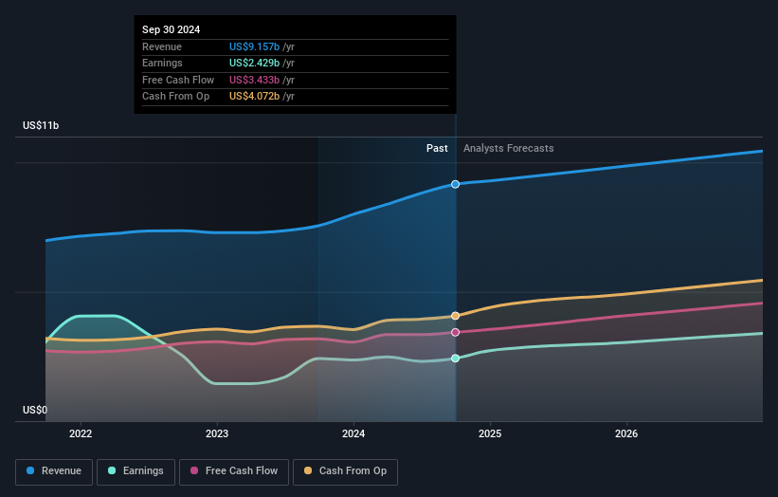Screen dimensions: 778x497
Task: Toggle the Earnings legend button
Action: [x=136, y=471]
